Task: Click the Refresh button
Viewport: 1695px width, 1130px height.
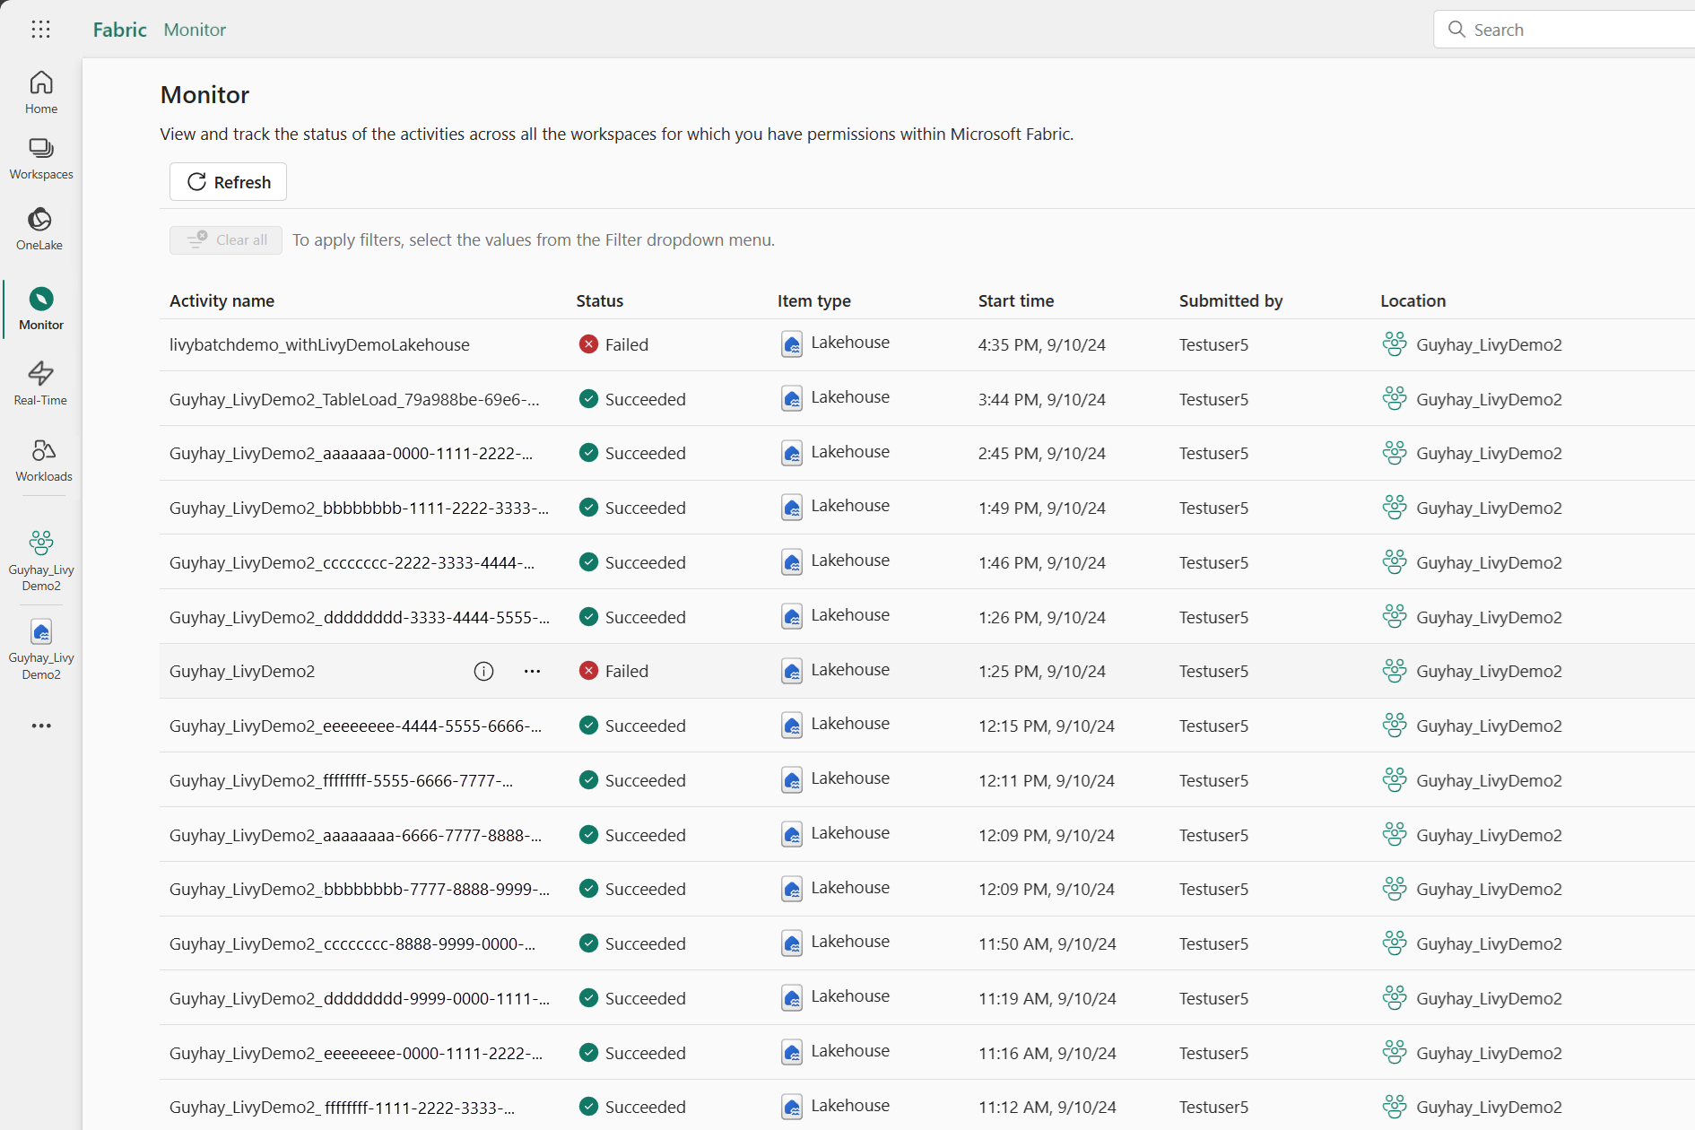Action: (228, 182)
